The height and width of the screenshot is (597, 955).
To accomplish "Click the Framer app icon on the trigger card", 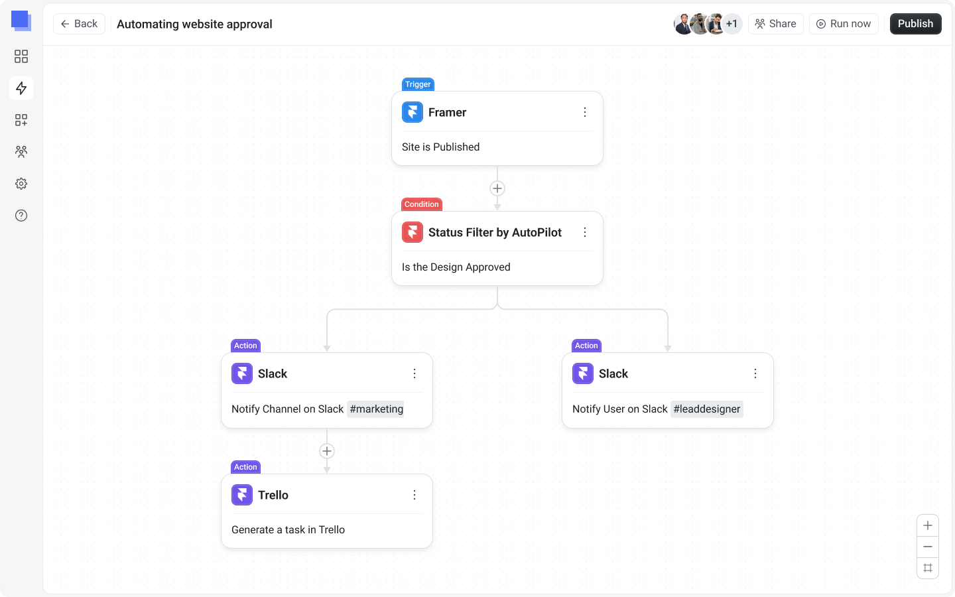I will tap(412, 112).
